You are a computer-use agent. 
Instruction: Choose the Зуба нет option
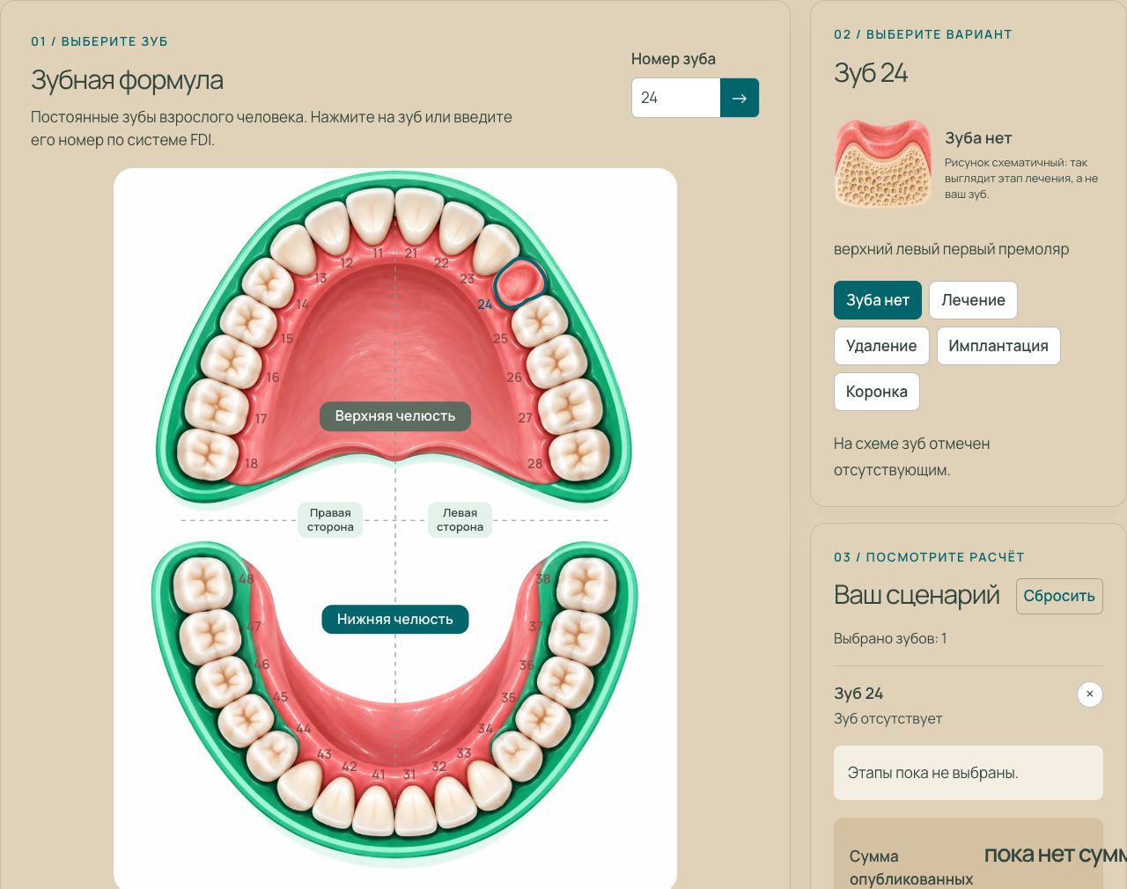[x=878, y=300]
